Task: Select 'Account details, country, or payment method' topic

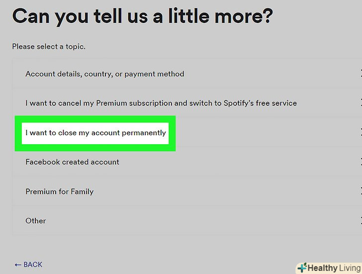Action: tap(104, 74)
